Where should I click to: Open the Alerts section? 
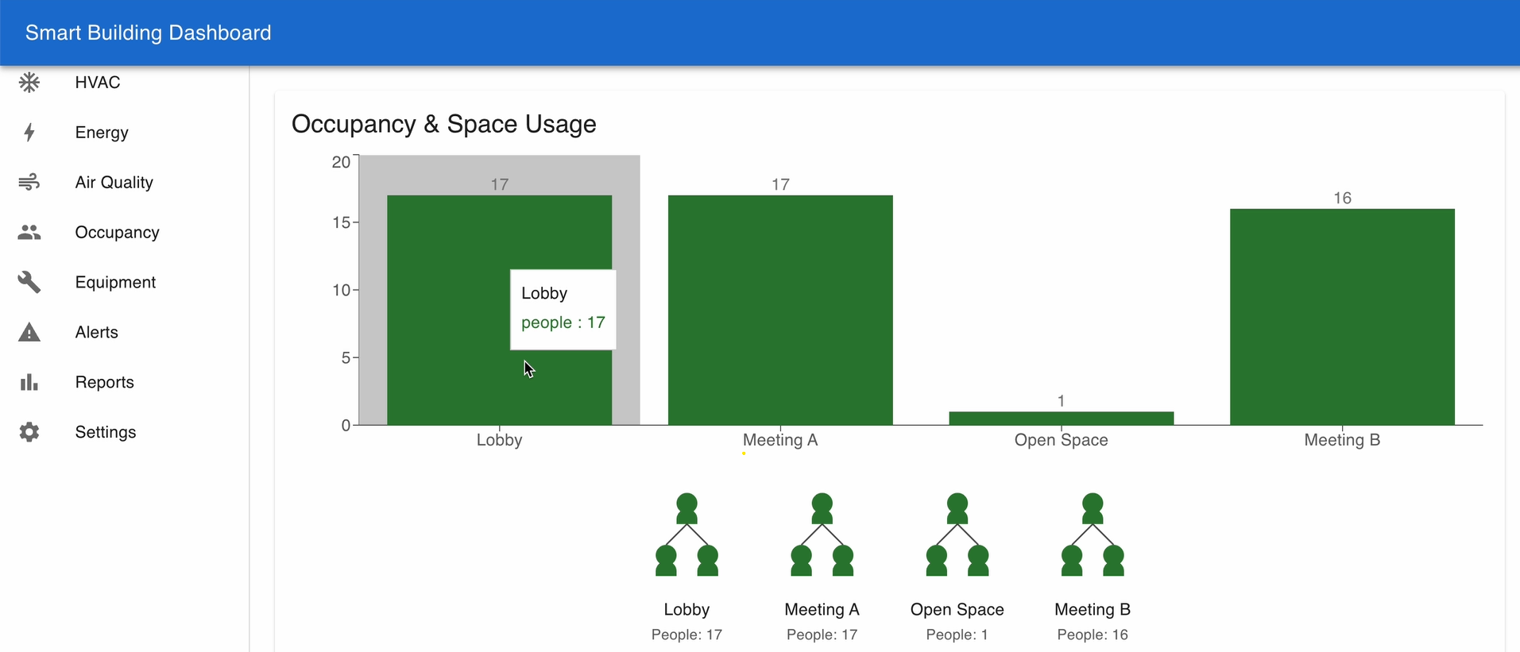(124, 333)
